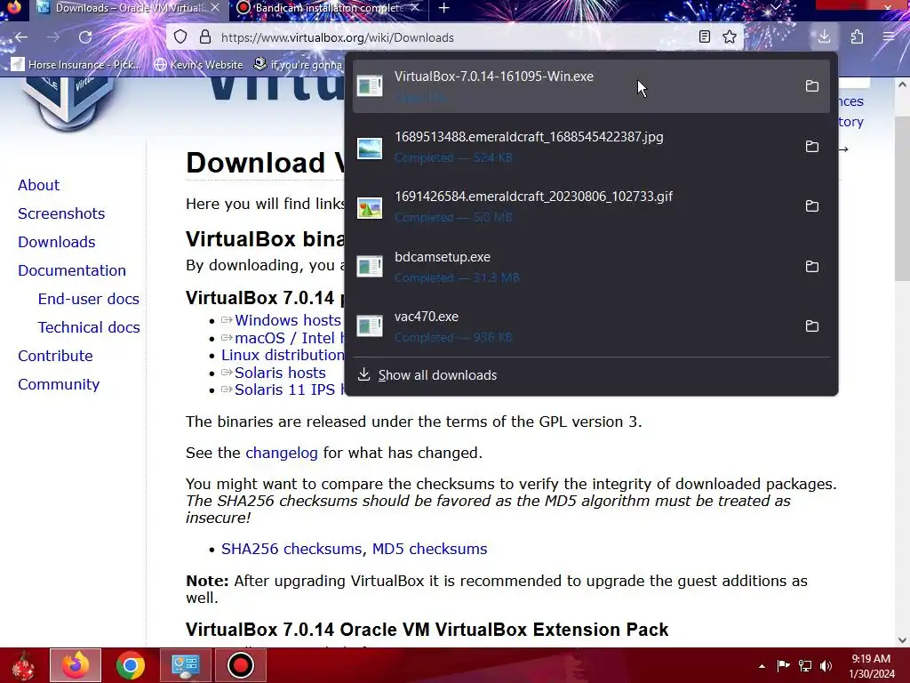Open the changelog link
The height and width of the screenshot is (683, 910).
[282, 453]
